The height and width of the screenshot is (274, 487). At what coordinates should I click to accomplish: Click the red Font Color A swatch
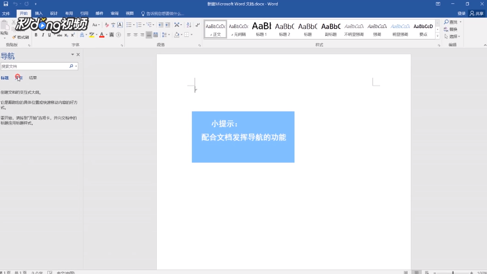pos(102,35)
